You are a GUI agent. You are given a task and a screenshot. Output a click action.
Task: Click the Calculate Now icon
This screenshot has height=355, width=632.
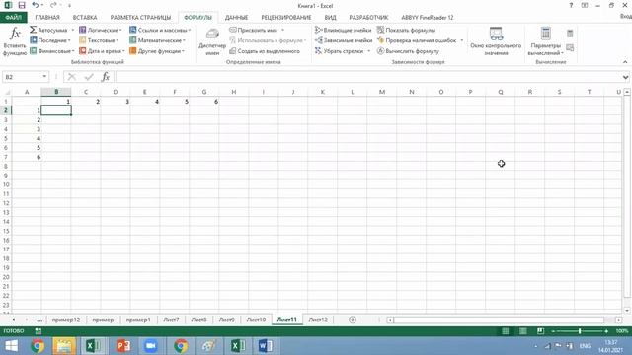tap(570, 34)
